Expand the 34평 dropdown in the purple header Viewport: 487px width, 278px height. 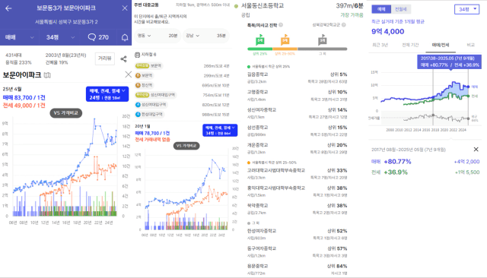(x=59, y=37)
